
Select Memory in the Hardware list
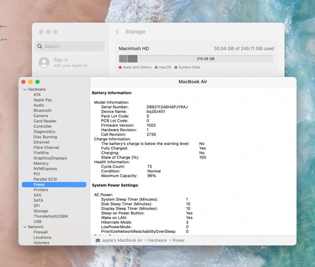click(x=41, y=163)
